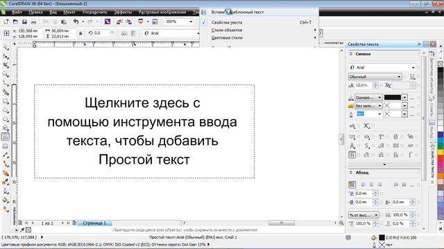Toggle the 1/4 fraction checkbox

[373, 137]
